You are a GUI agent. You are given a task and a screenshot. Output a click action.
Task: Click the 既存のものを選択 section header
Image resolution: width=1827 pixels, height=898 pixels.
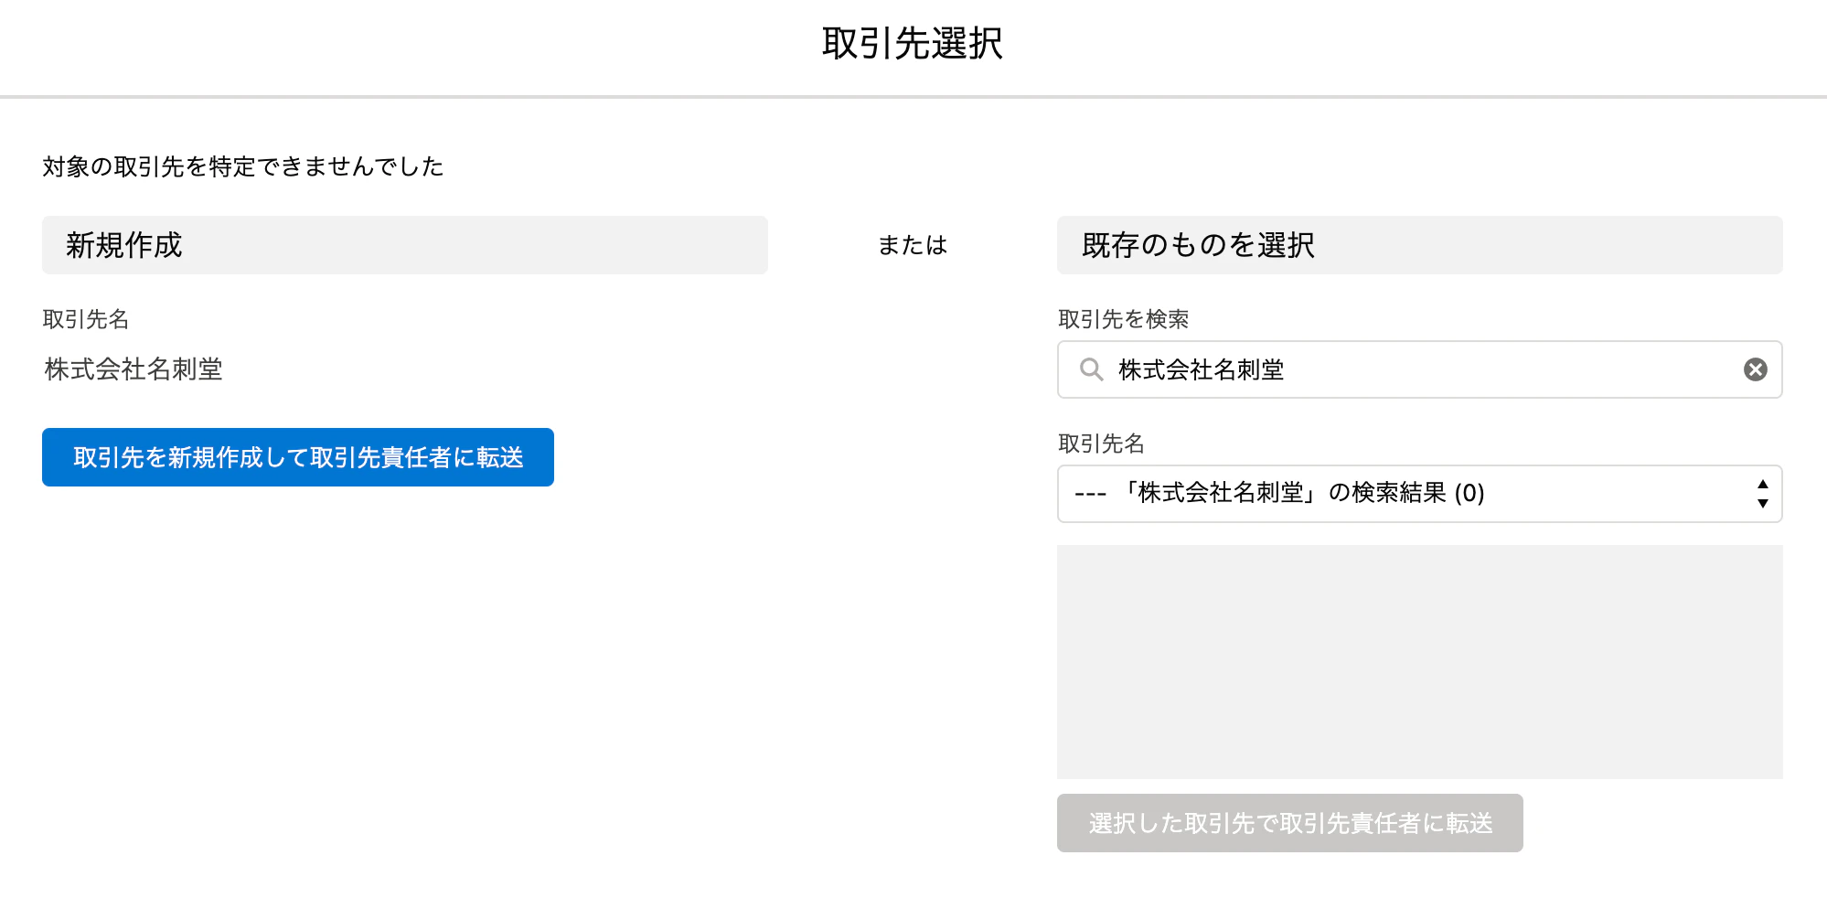tap(1419, 245)
